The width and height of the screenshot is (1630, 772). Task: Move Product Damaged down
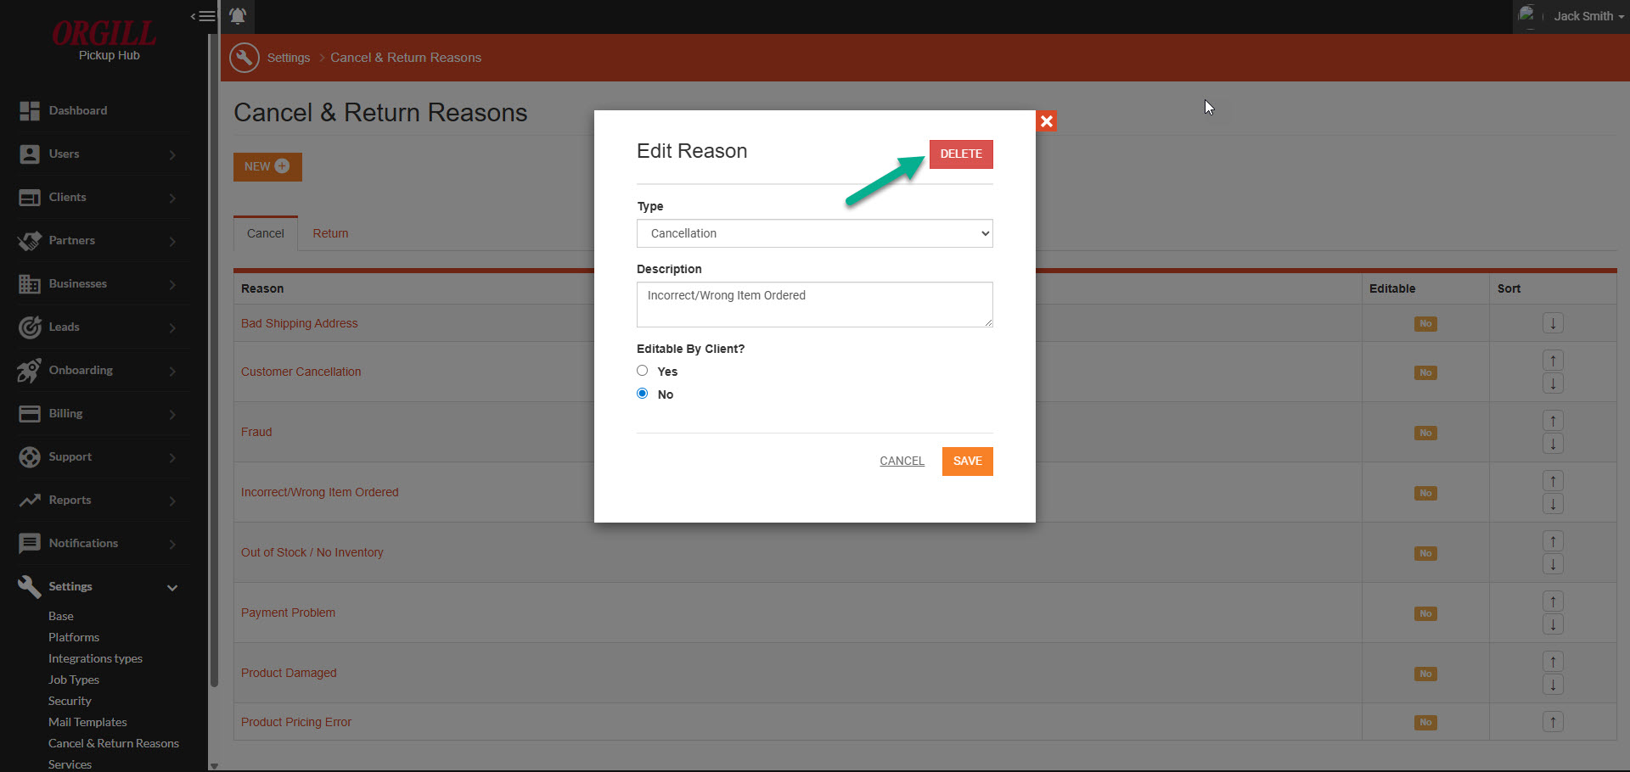pos(1553,685)
